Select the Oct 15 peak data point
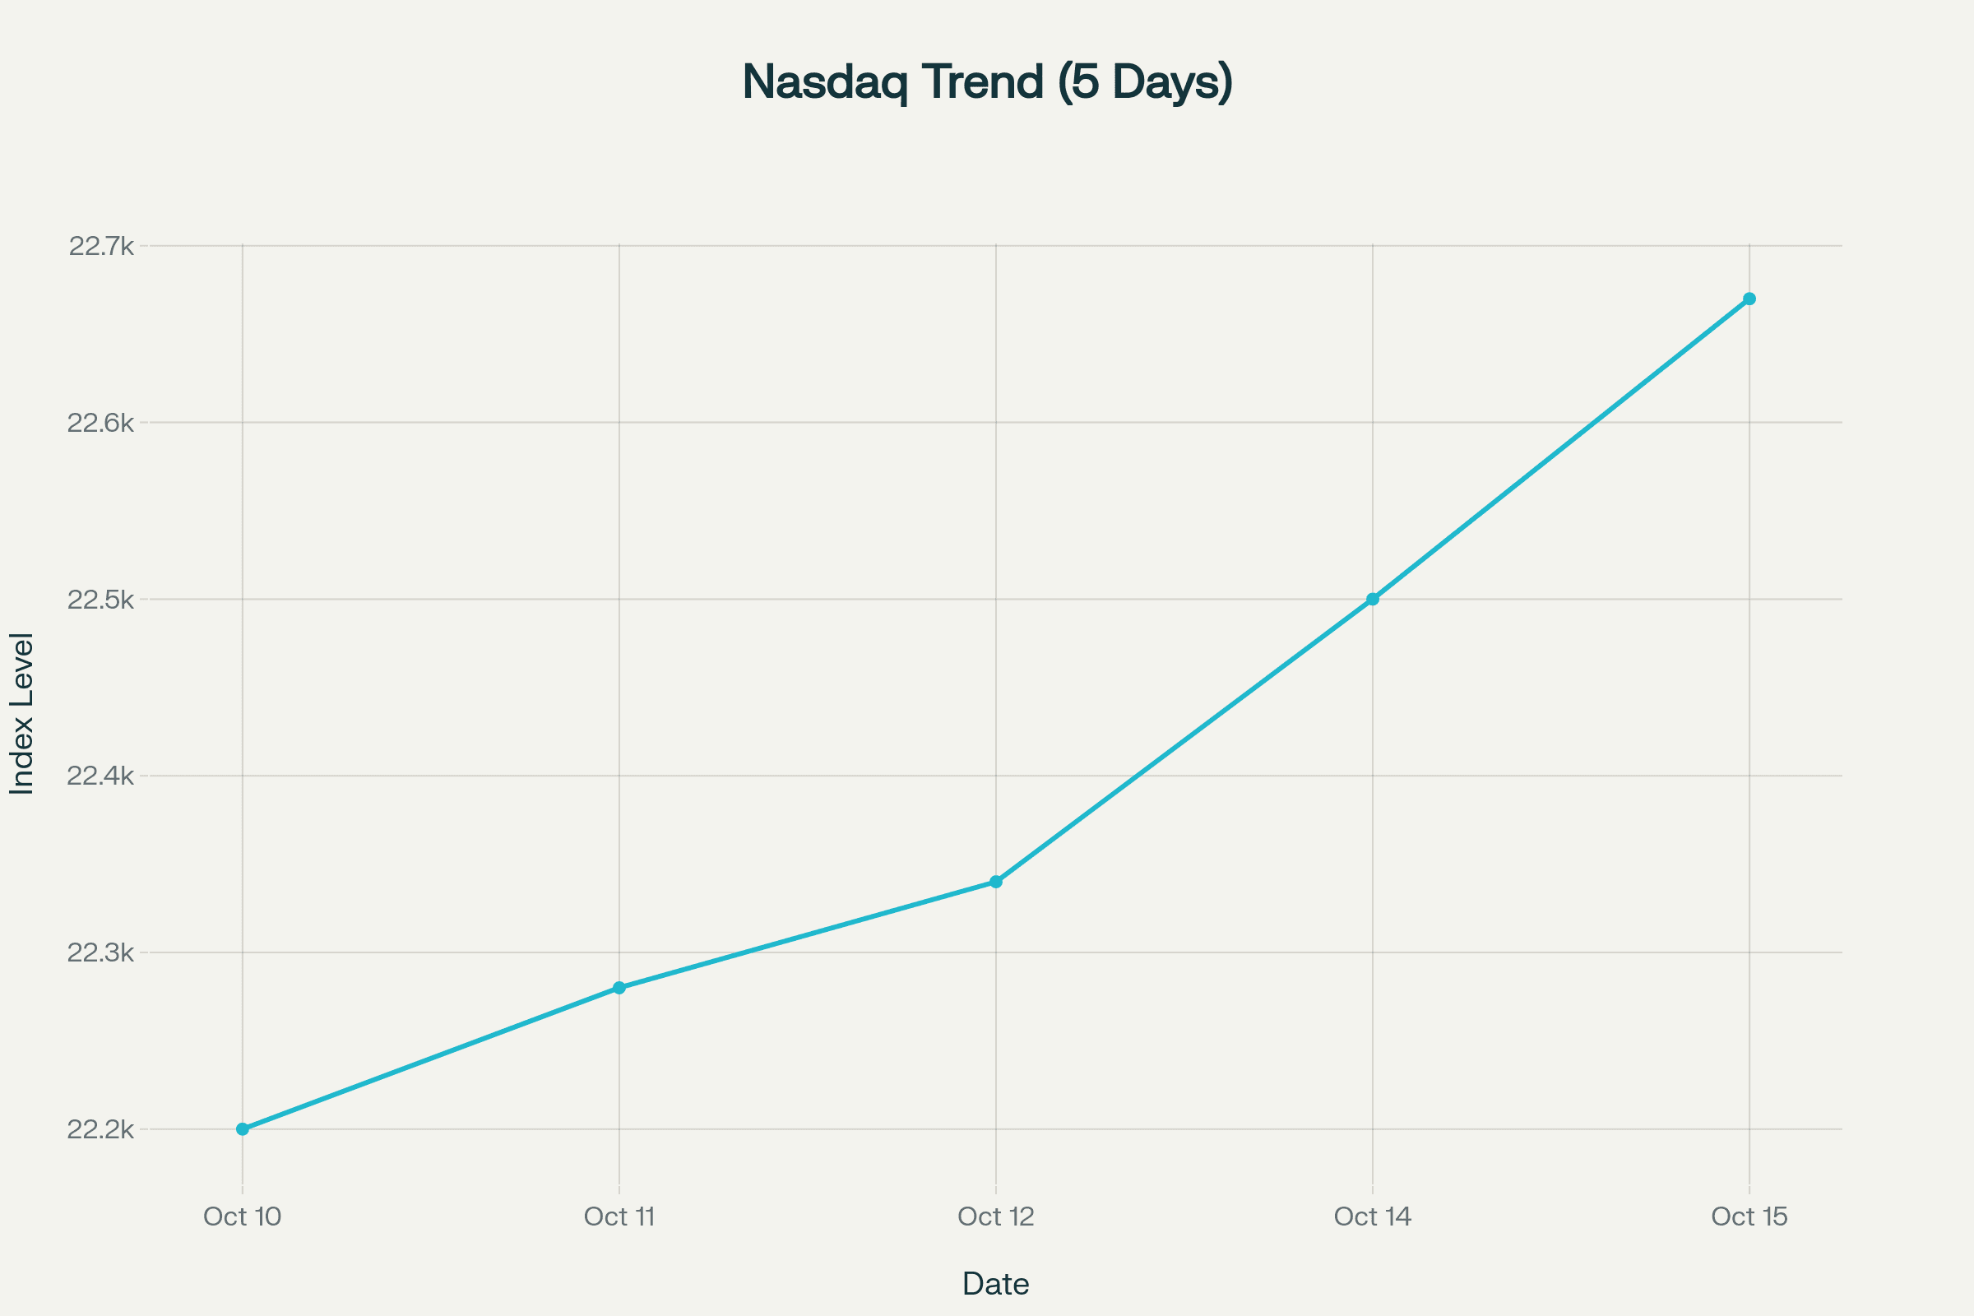 tap(1749, 299)
